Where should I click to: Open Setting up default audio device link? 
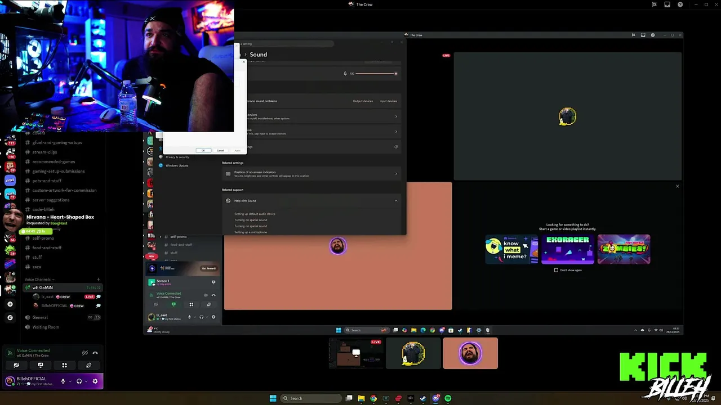click(x=255, y=214)
